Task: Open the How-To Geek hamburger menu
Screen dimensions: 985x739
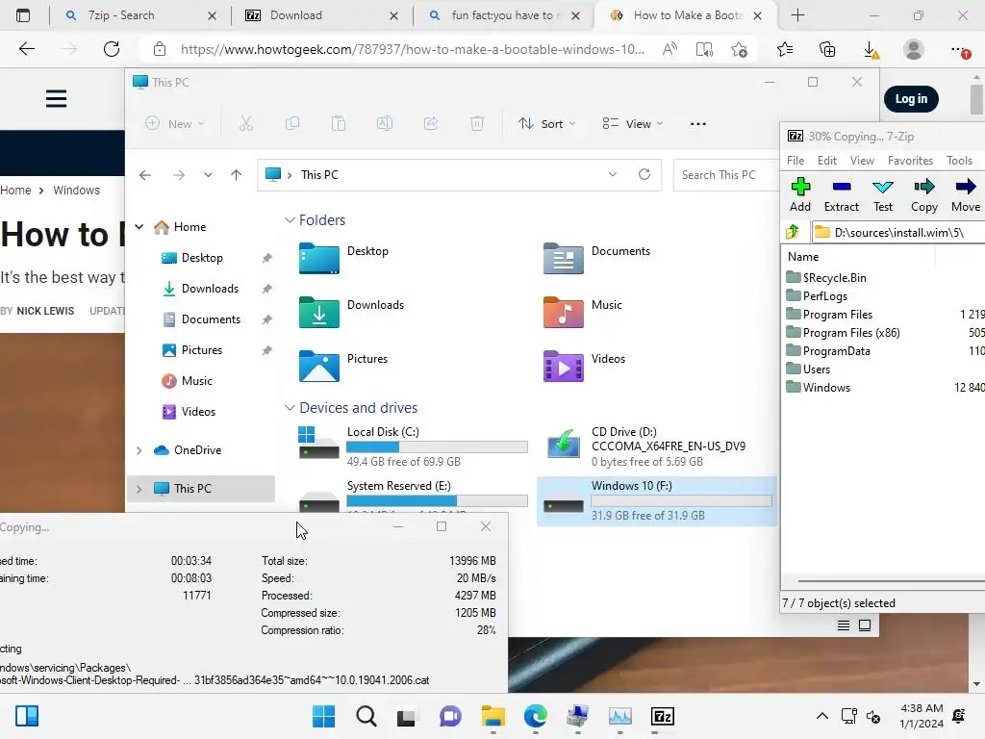Action: click(56, 99)
